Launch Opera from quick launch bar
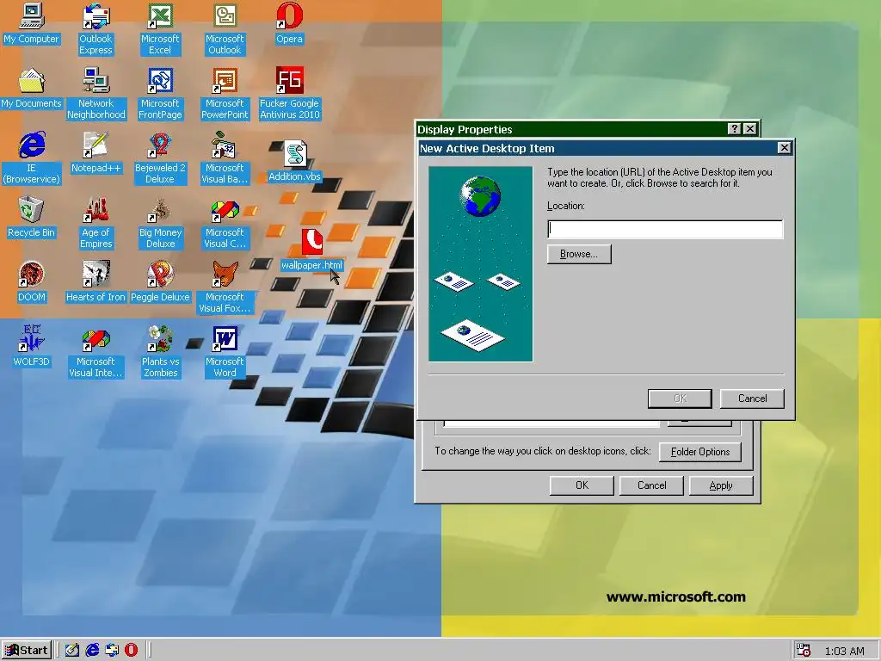The image size is (881, 661). [x=131, y=651]
